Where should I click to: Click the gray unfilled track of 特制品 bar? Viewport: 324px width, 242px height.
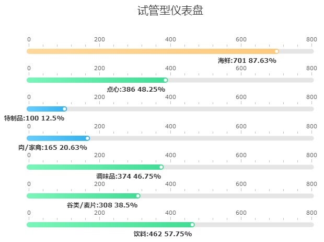point(188,109)
